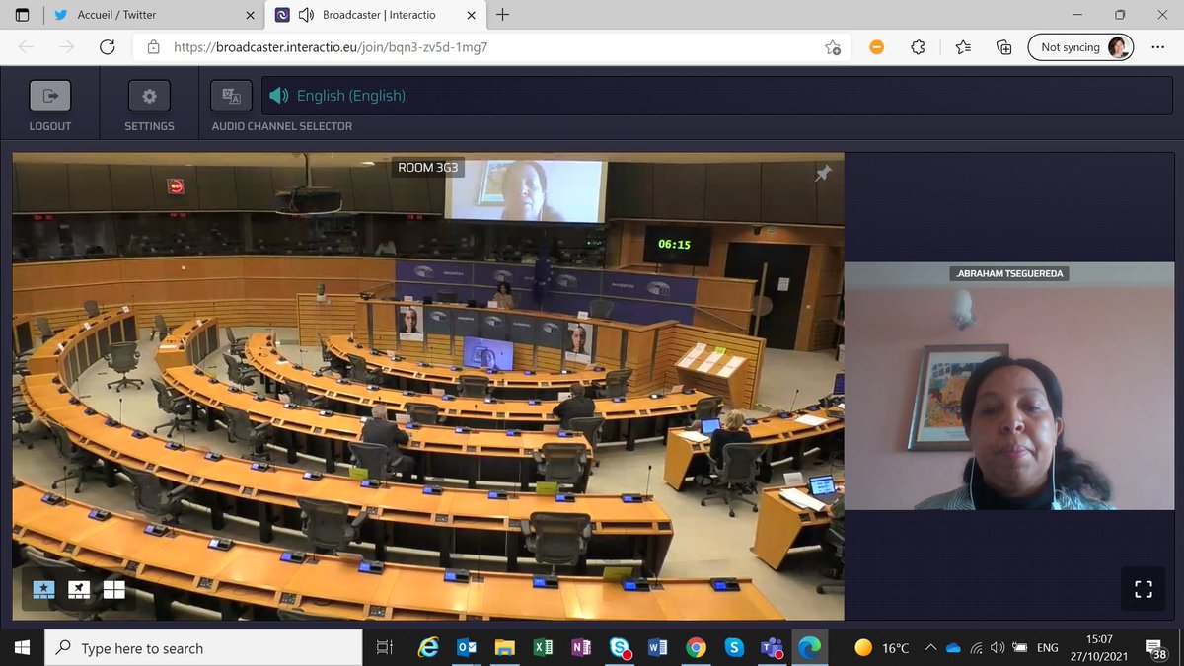Open Excel from the taskbar
The image size is (1184, 666).
coord(543,648)
